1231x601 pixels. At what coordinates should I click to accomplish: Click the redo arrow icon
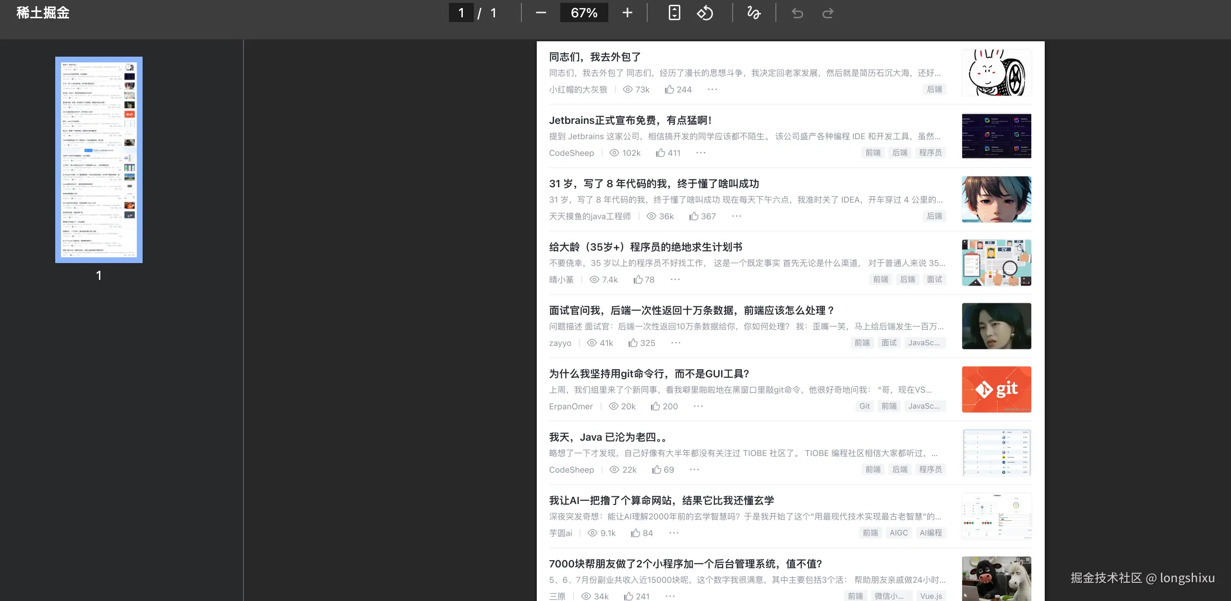click(x=828, y=13)
